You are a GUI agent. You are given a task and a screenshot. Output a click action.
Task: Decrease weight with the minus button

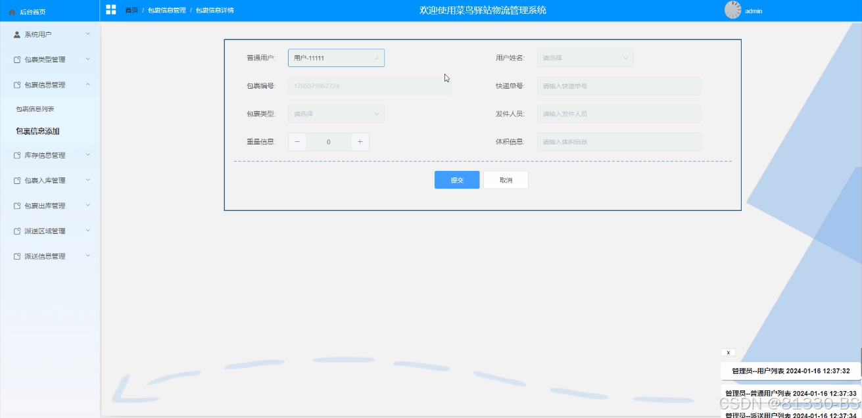coord(297,142)
